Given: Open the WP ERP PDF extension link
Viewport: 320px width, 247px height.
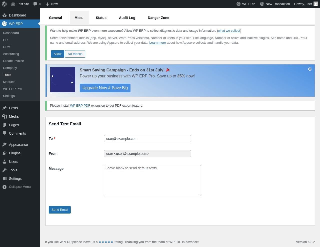Looking at the screenshot, I should pyautogui.click(x=80, y=106).
